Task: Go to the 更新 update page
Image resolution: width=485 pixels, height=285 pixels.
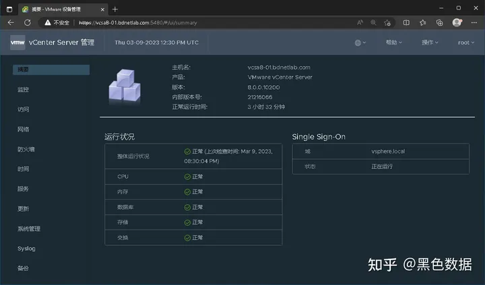Action: (23, 209)
